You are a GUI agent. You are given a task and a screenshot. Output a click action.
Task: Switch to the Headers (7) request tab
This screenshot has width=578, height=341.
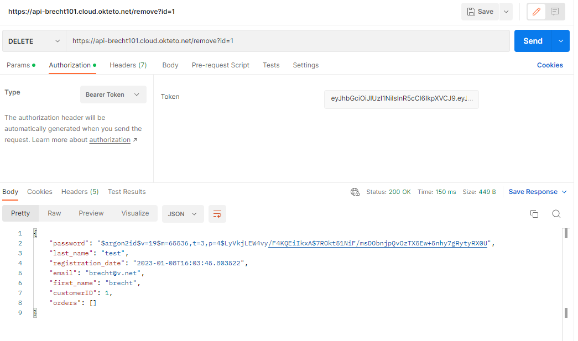(x=128, y=65)
